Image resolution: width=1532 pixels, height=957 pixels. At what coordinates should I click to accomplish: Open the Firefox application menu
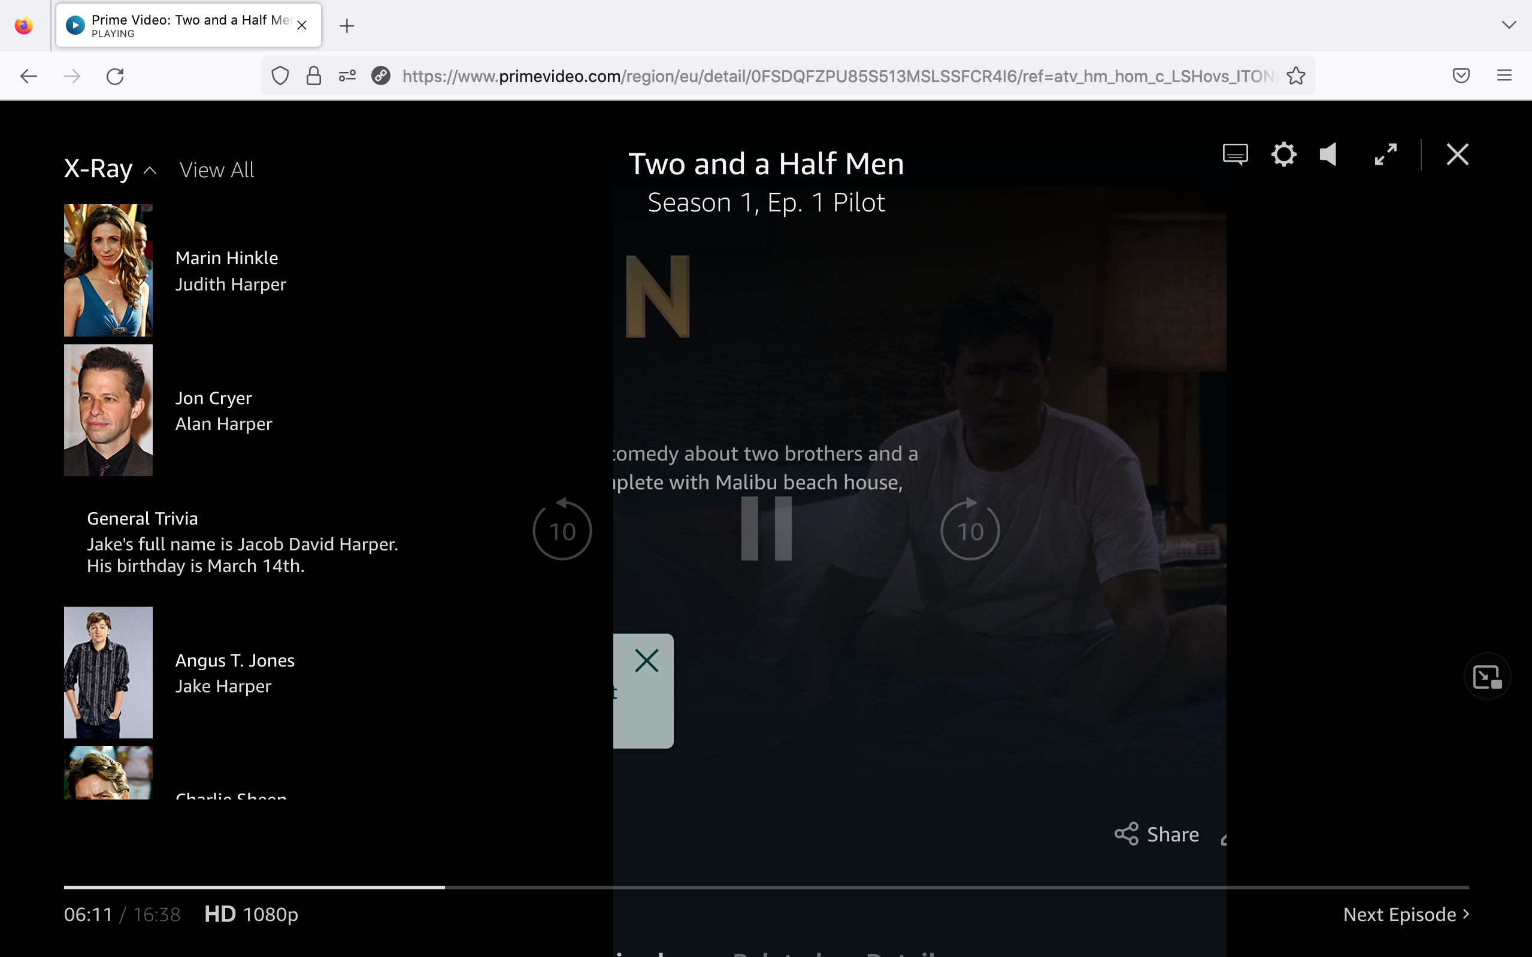1505,75
